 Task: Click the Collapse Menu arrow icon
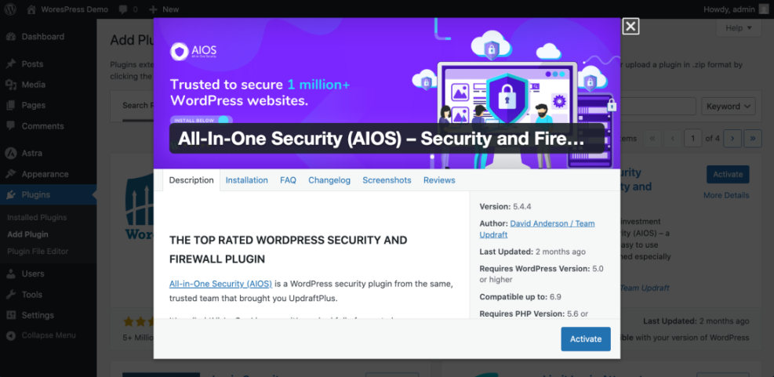11,335
